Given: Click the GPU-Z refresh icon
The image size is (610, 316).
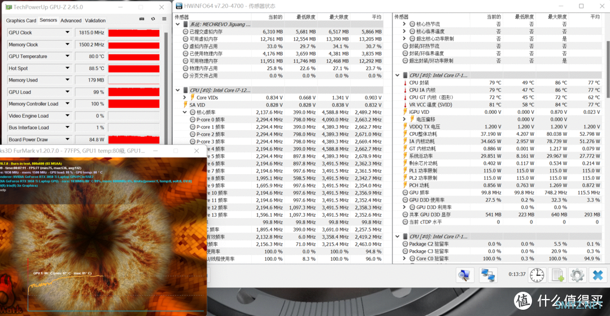Looking at the screenshot, I should 153,19.
